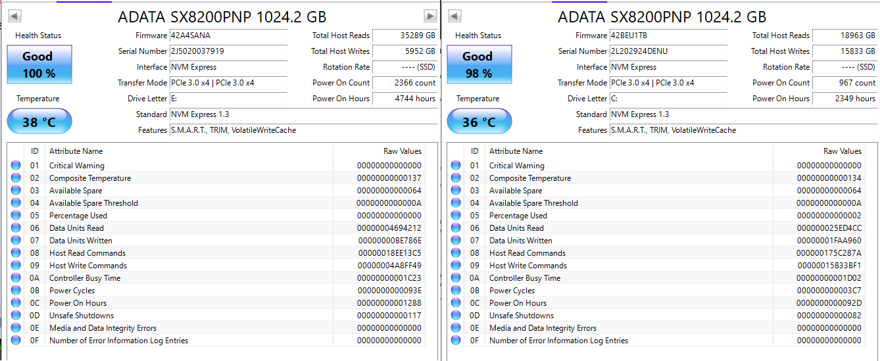The height and width of the screenshot is (361, 880).
Task: Click the Firmware field showing 42BEU1TB
Action: [668, 36]
